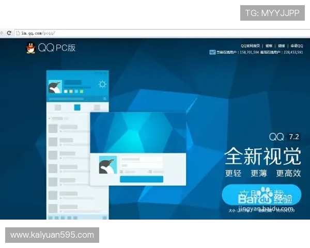The height and width of the screenshot is (248, 310).
Task: Click the 当前在线用户 count text
Action: click(x=238, y=52)
